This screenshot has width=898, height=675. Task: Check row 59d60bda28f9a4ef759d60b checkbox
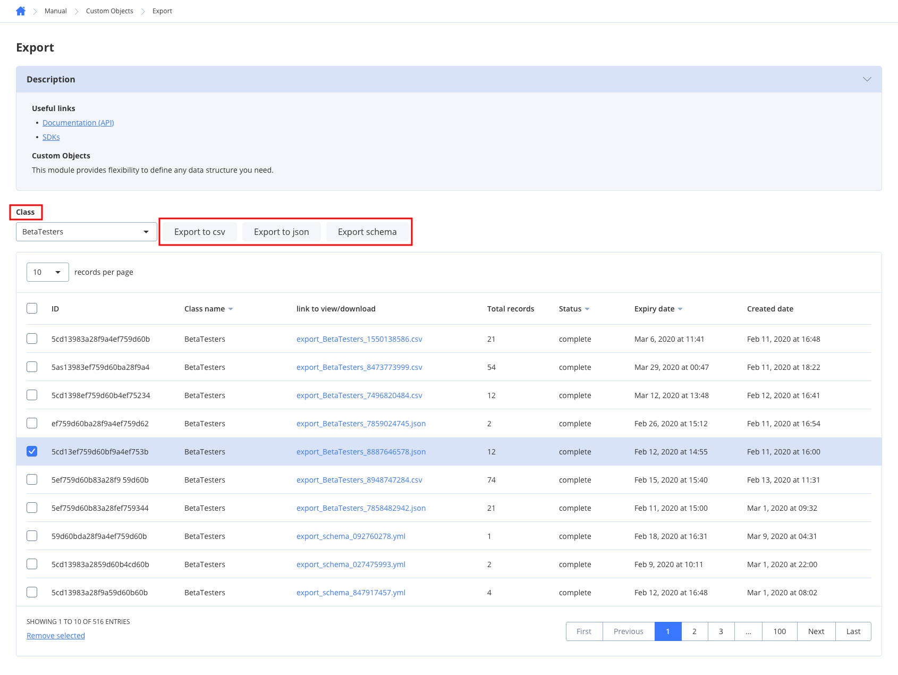32,536
